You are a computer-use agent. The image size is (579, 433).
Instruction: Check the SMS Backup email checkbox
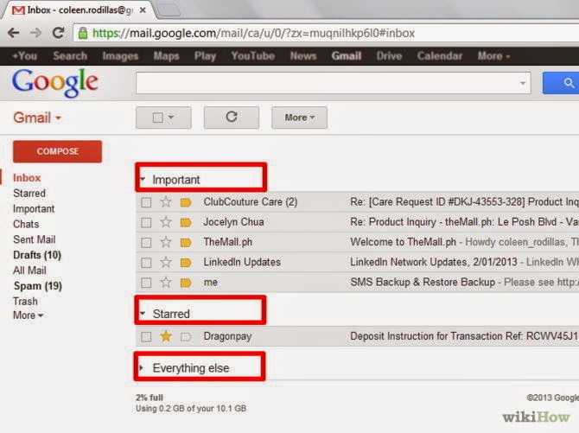coord(146,283)
